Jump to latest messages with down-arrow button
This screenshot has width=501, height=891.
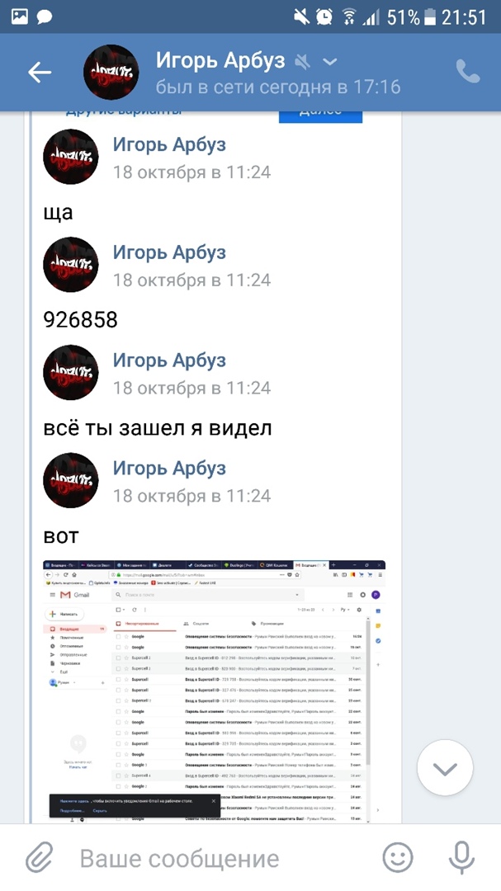[445, 768]
